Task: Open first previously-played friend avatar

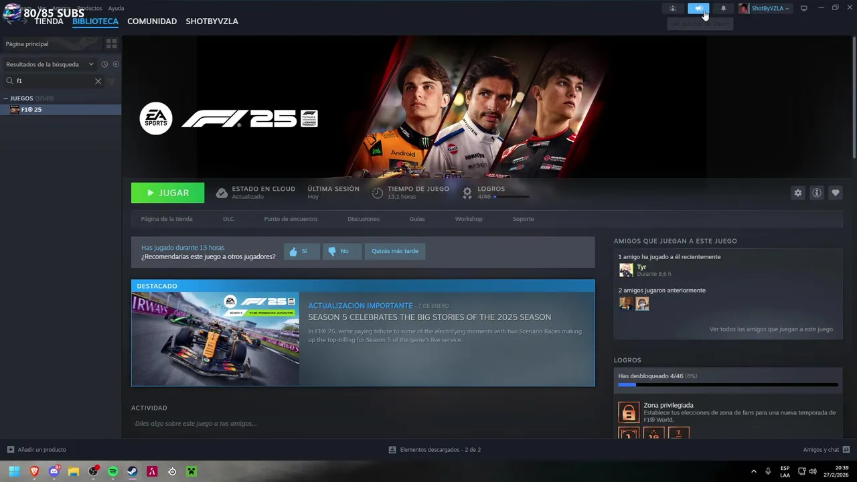Action: (x=626, y=303)
